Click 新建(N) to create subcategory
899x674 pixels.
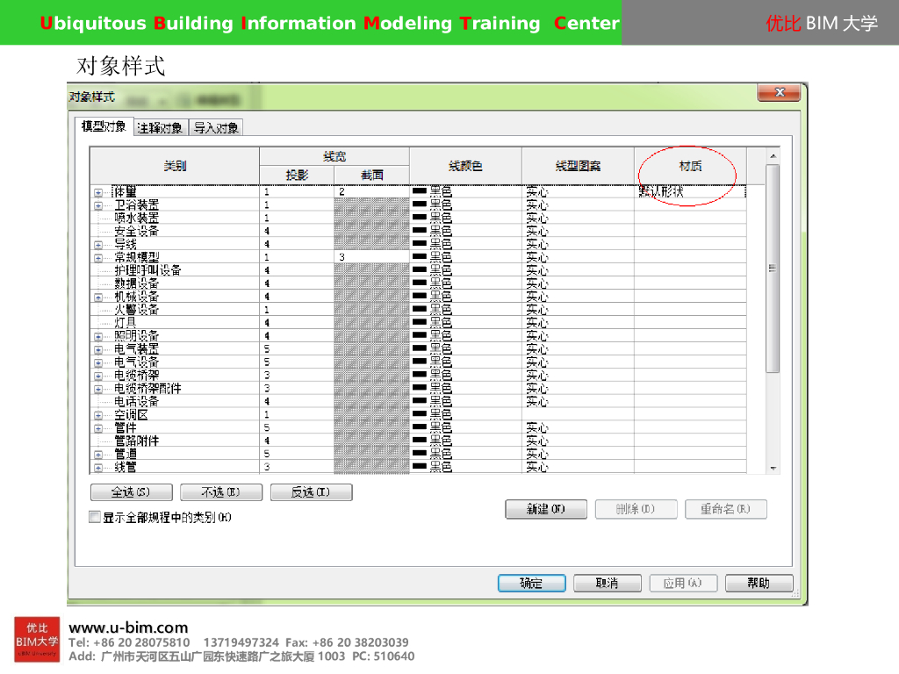click(545, 509)
